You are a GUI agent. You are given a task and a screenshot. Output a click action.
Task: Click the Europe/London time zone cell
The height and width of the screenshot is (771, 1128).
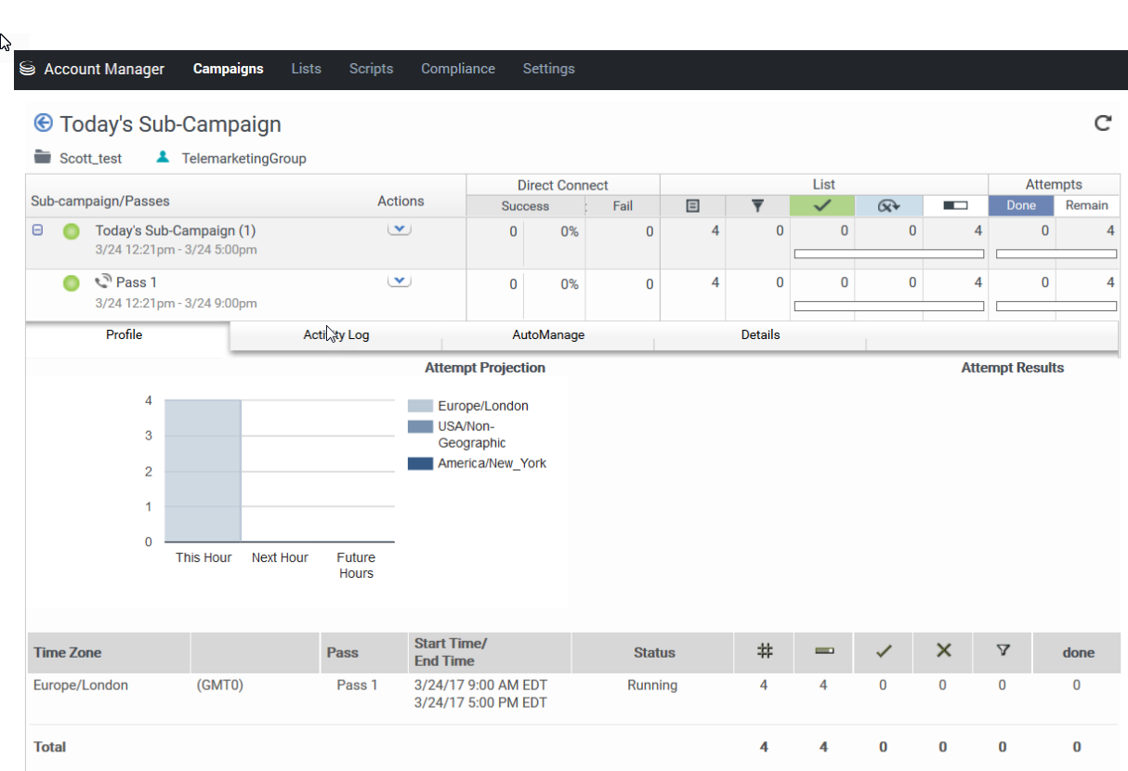81,686
